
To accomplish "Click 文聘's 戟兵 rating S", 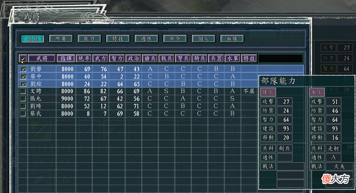I will click(166, 91).
